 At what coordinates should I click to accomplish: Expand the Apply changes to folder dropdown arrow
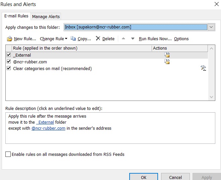click(211, 27)
